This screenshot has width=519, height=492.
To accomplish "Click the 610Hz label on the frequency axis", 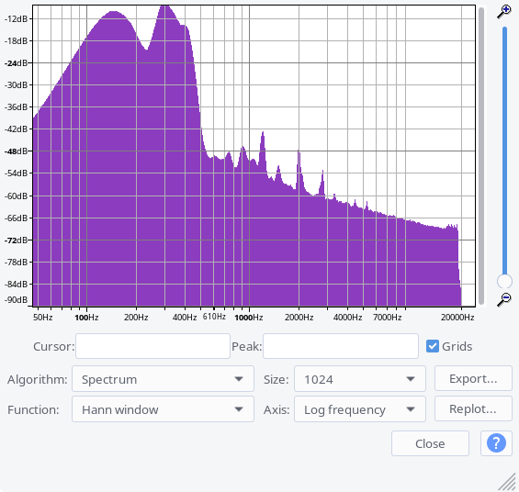I will [x=214, y=317].
